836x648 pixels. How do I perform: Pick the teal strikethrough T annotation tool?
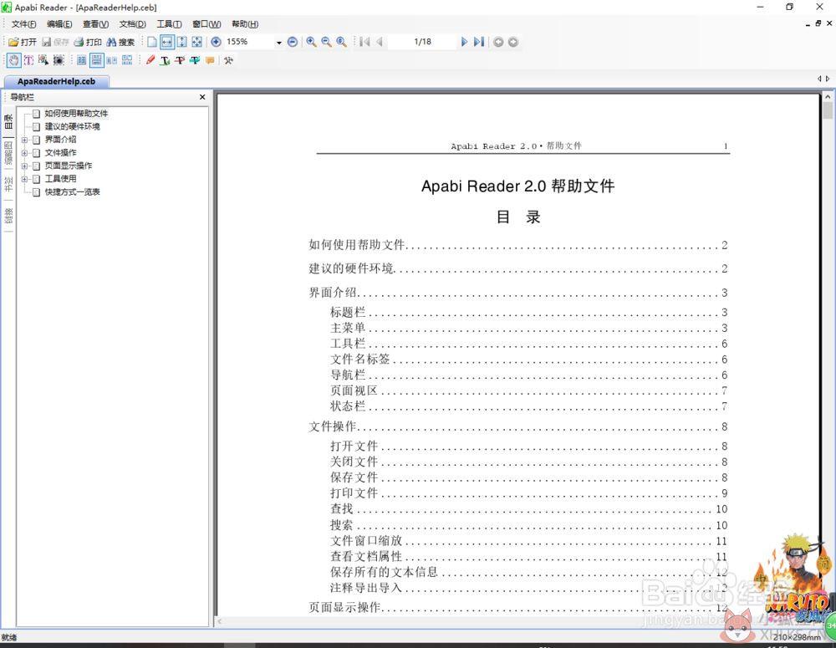[x=195, y=60]
